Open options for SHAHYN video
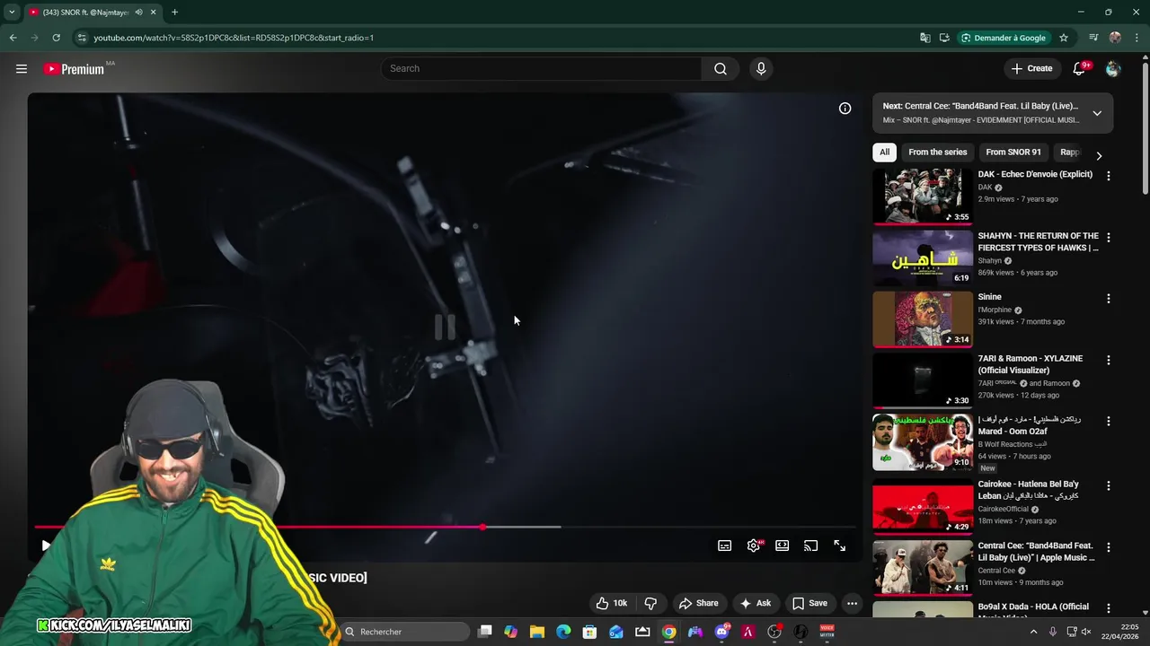 (x=1108, y=238)
